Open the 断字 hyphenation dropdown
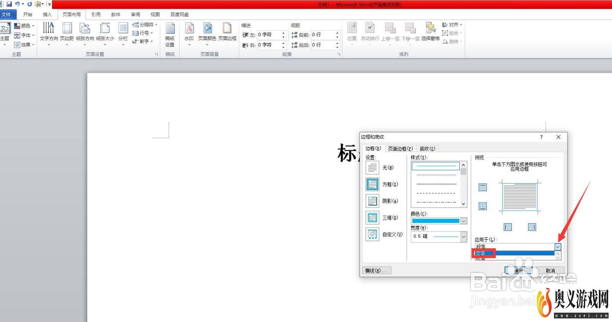Image resolution: width=612 pixels, height=322 pixels. click(142, 41)
